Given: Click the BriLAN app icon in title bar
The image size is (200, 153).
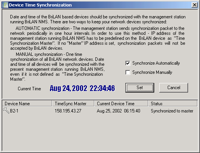Looking at the screenshot, I should [5, 5].
